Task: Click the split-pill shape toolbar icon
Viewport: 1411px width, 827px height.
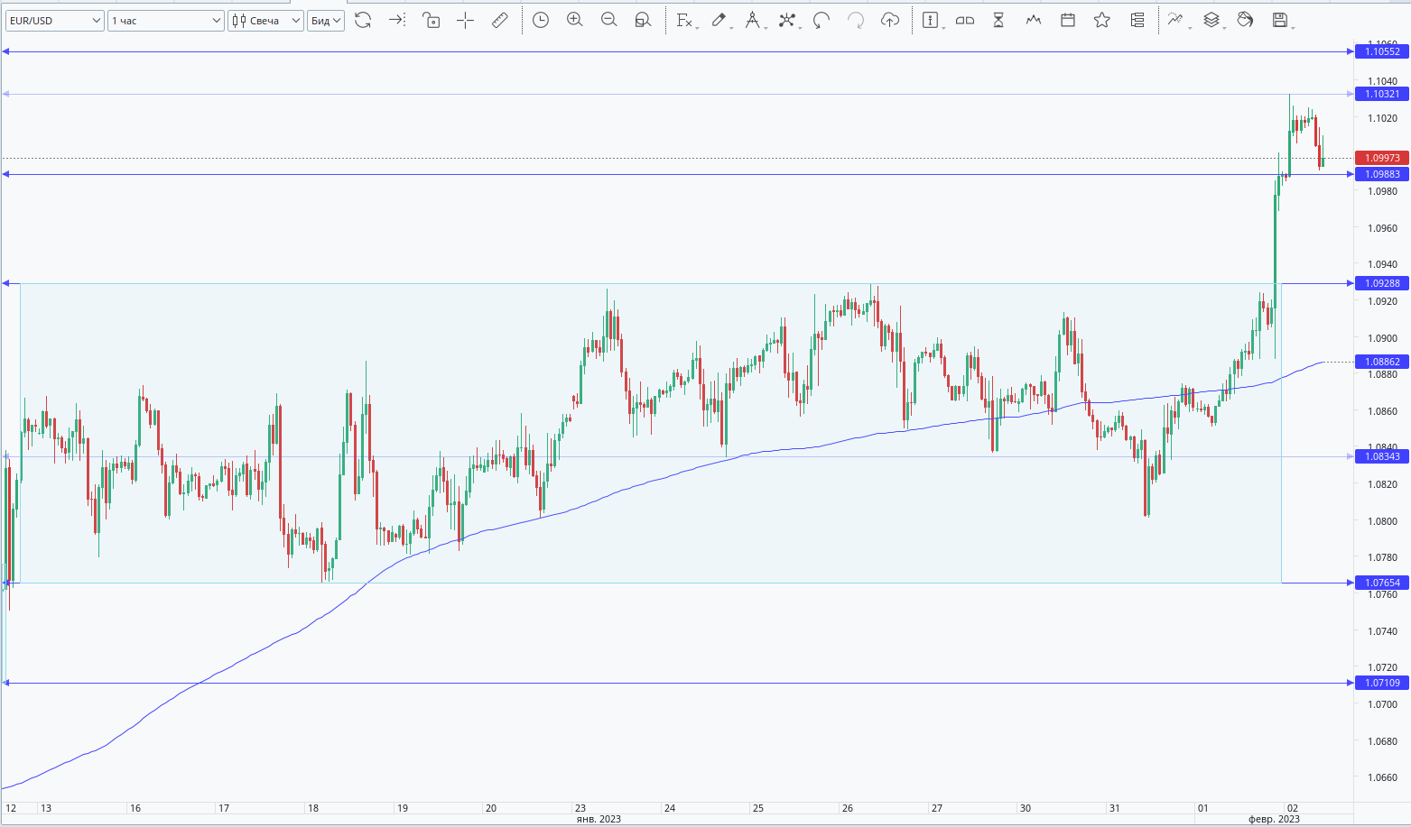Action: tap(965, 20)
